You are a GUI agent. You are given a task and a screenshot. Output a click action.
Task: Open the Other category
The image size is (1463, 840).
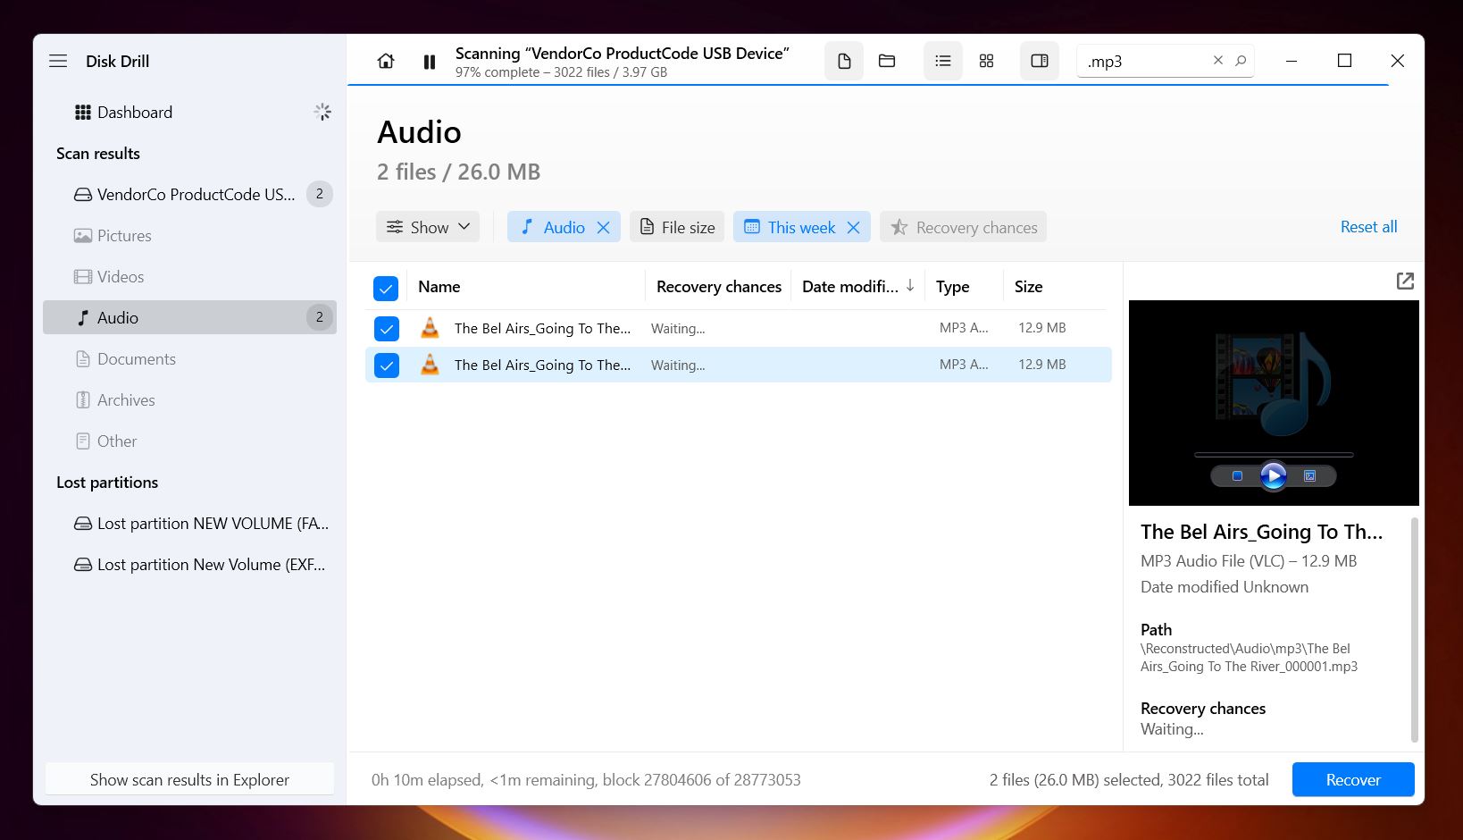click(189, 441)
